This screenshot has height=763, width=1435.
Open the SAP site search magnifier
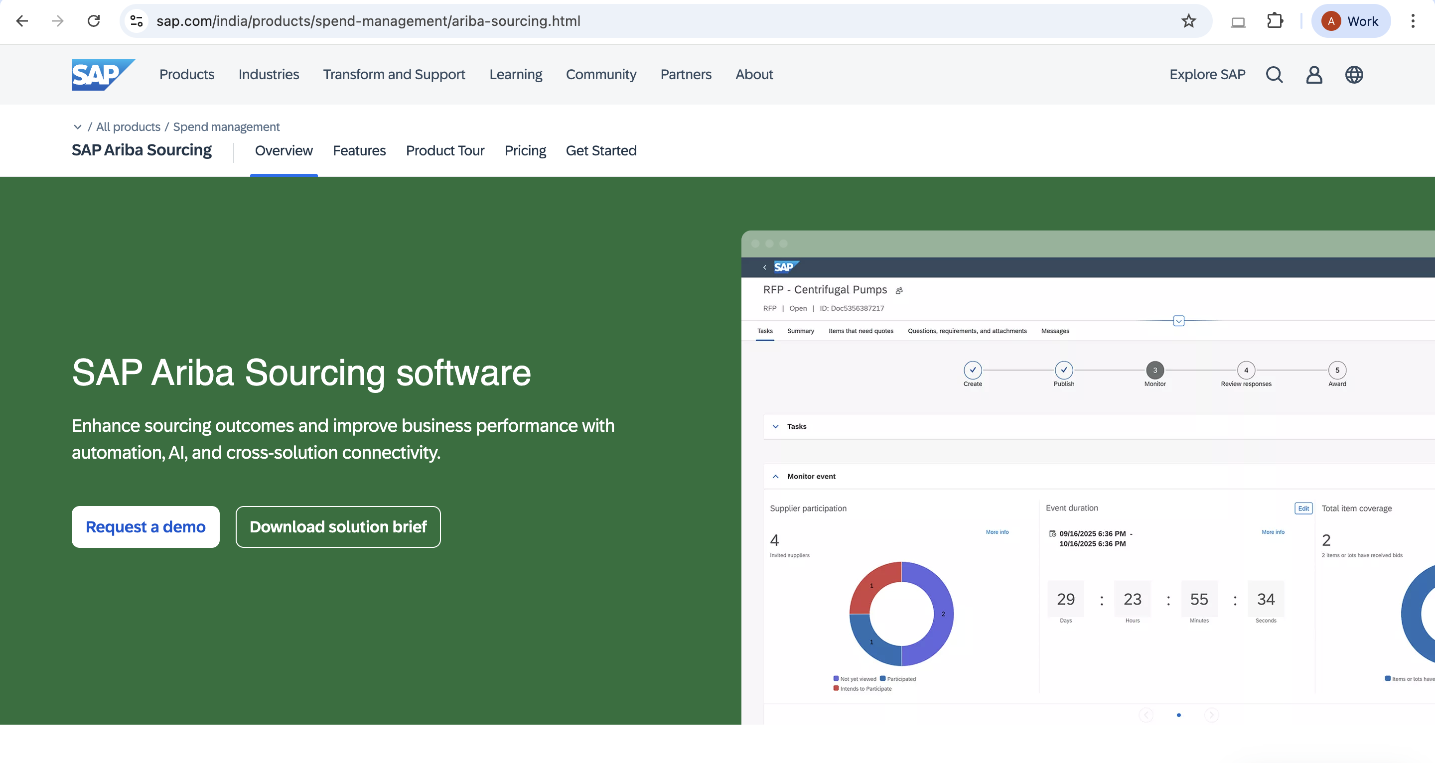click(1274, 74)
